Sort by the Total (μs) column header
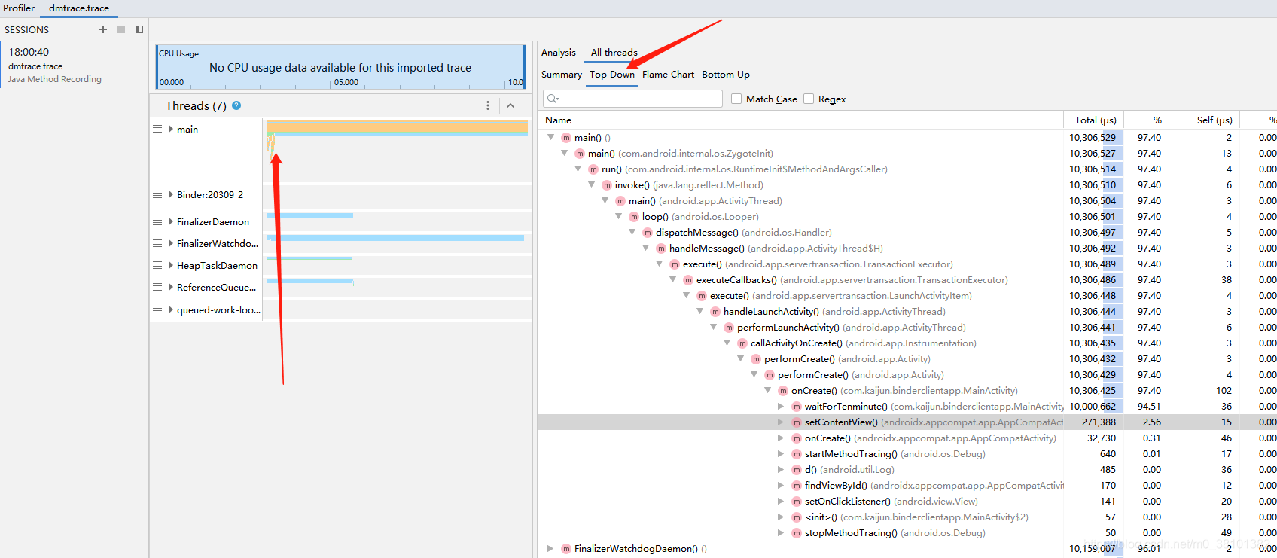This screenshot has height=558, width=1277. pos(1094,120)
